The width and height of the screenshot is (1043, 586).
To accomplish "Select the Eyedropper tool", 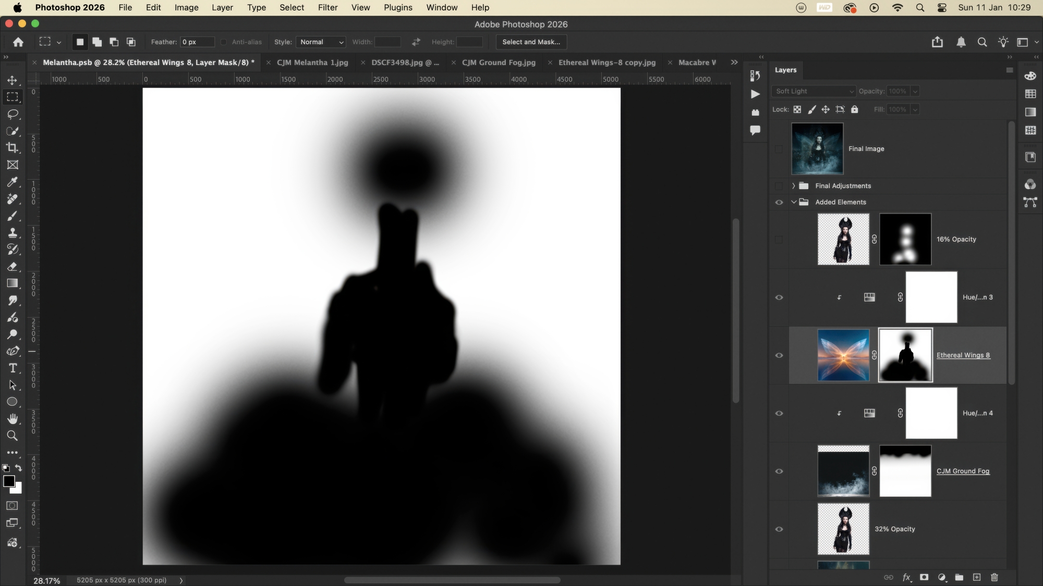I will coord(13,182).
